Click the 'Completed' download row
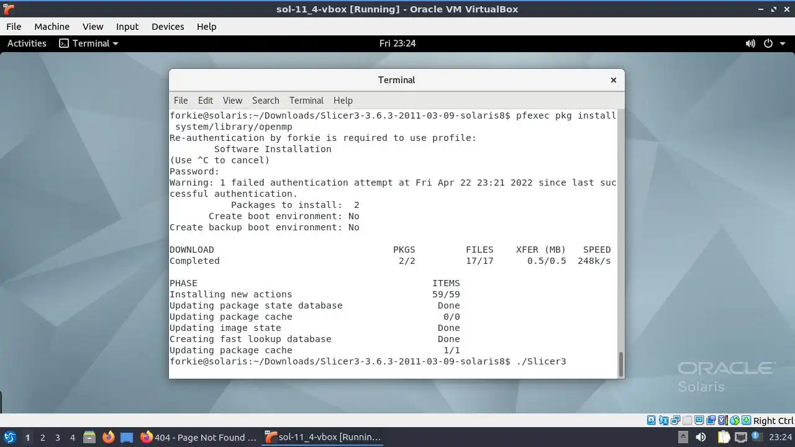795x447 pixels. point(390,261)
